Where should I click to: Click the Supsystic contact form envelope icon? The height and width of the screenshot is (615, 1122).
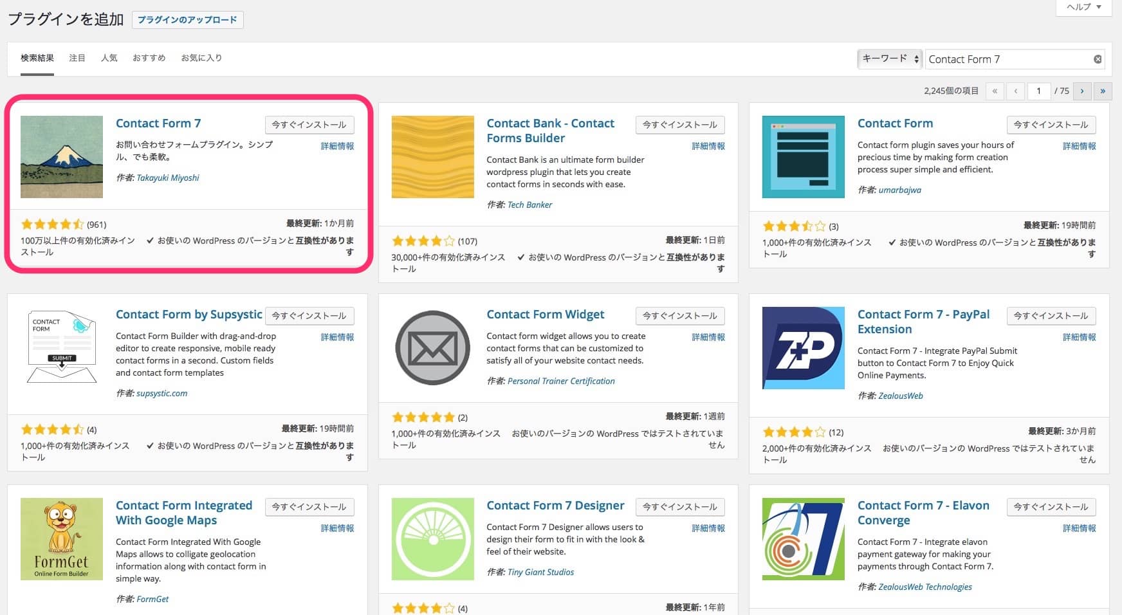(62, 347)
